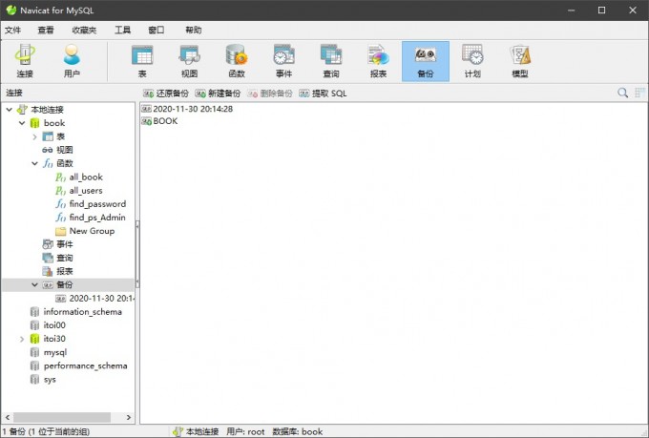Collapse the book database node
The height and width of the screenshot is (438, 649).
pos(22,123)
